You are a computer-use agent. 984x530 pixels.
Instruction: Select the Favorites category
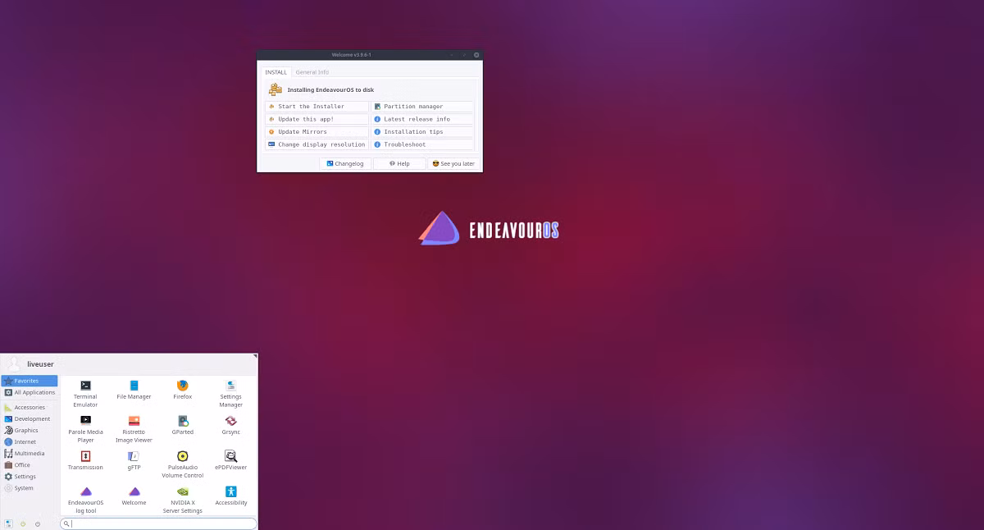[x=30, y=381]
